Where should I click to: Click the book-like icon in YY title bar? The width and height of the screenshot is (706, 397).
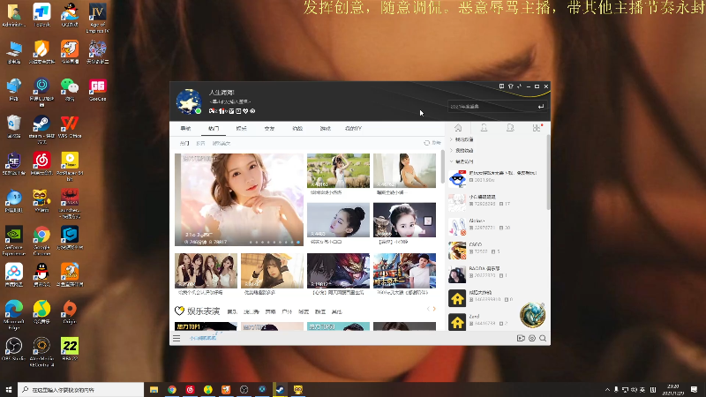501,86
